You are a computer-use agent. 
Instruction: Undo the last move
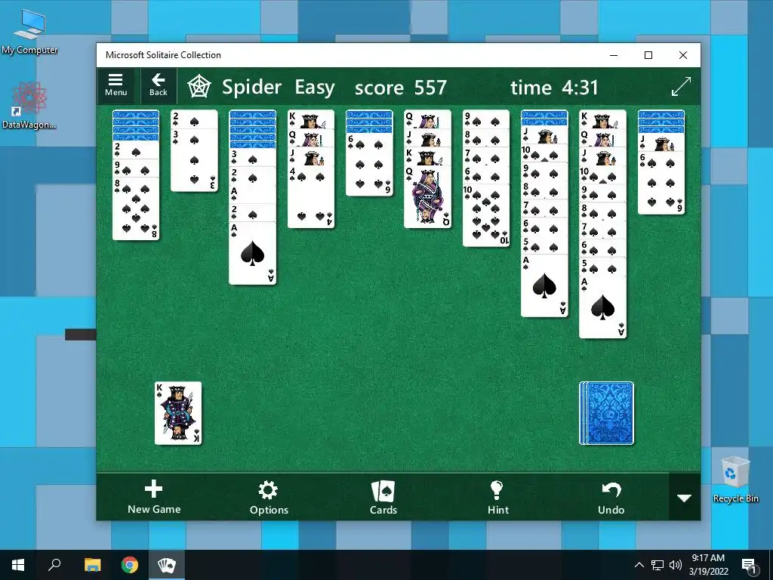click(x=611, y=497)
